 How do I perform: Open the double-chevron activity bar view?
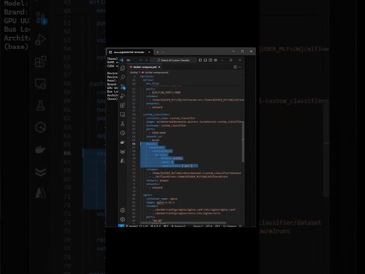click(x=123, y=152)
